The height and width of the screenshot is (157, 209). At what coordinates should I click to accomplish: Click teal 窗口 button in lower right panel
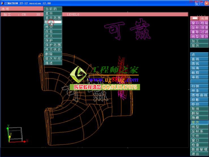[199, 140]
